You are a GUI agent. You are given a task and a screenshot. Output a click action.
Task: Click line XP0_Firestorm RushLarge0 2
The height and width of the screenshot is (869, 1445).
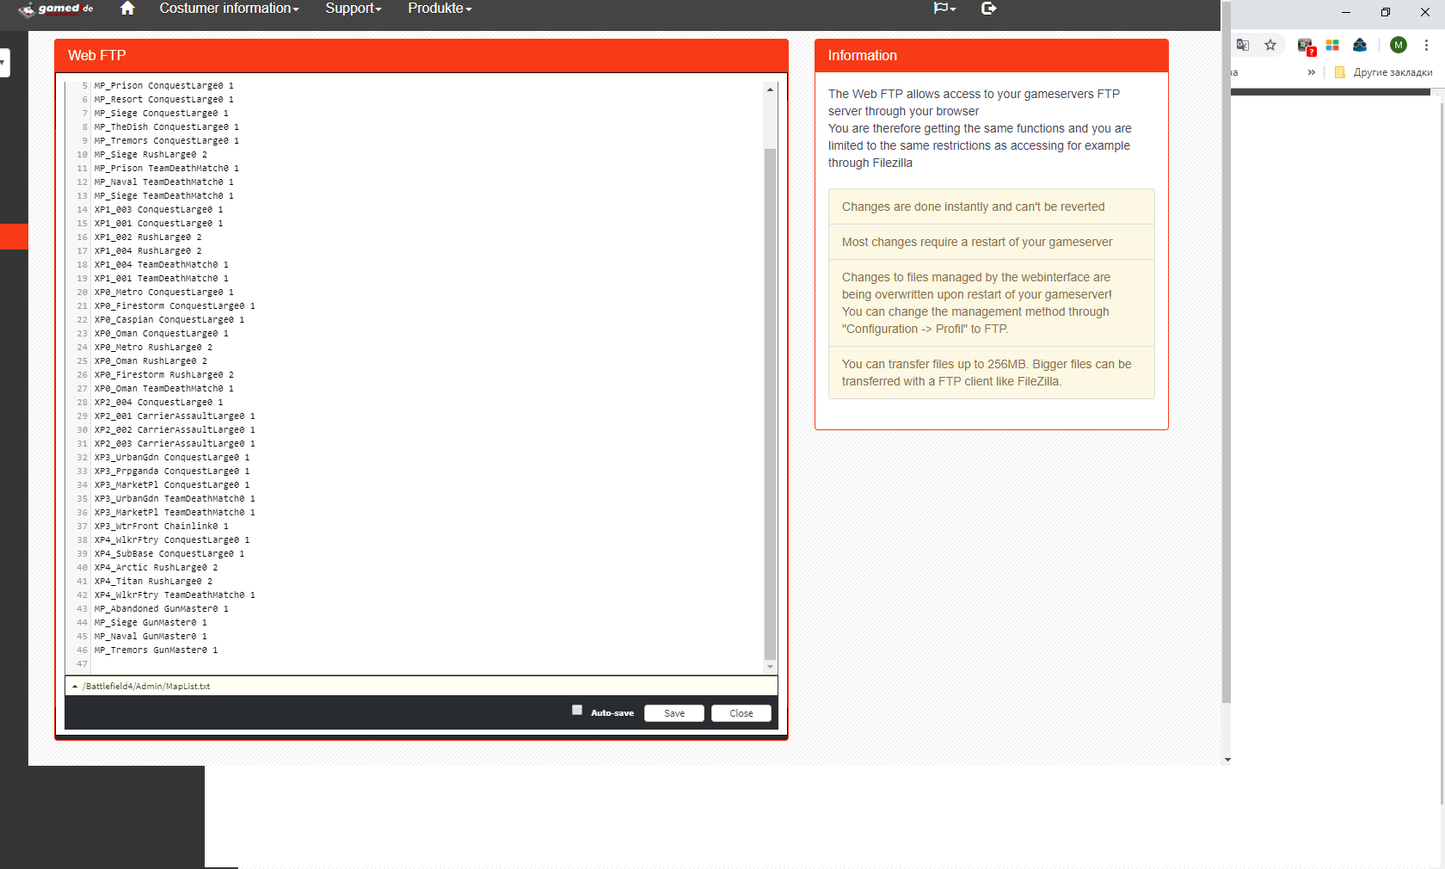pos(163,375)
